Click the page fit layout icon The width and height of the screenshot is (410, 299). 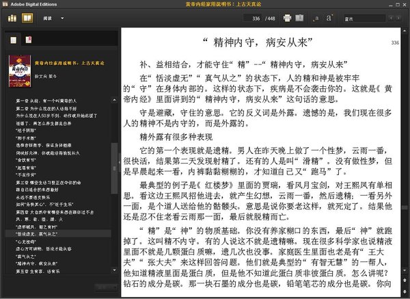click(x=303, y=17)
